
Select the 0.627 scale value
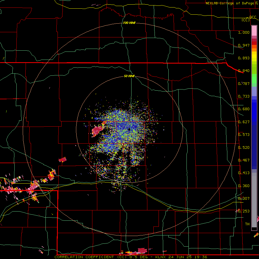pos(244,122)
